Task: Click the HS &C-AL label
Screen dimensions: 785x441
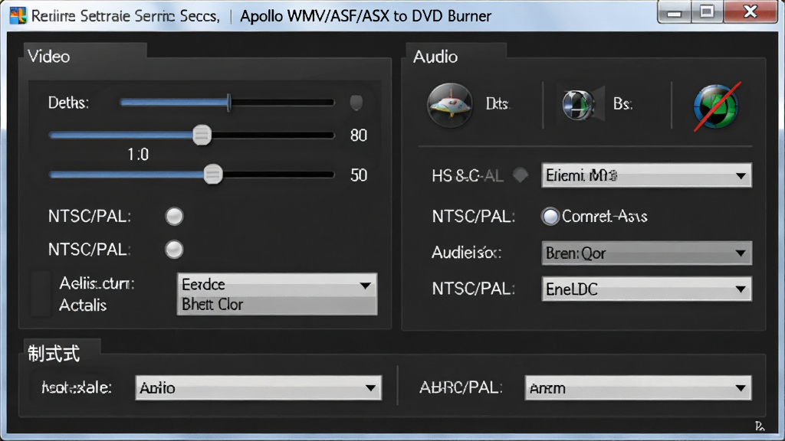Action: tap(468, 176)
